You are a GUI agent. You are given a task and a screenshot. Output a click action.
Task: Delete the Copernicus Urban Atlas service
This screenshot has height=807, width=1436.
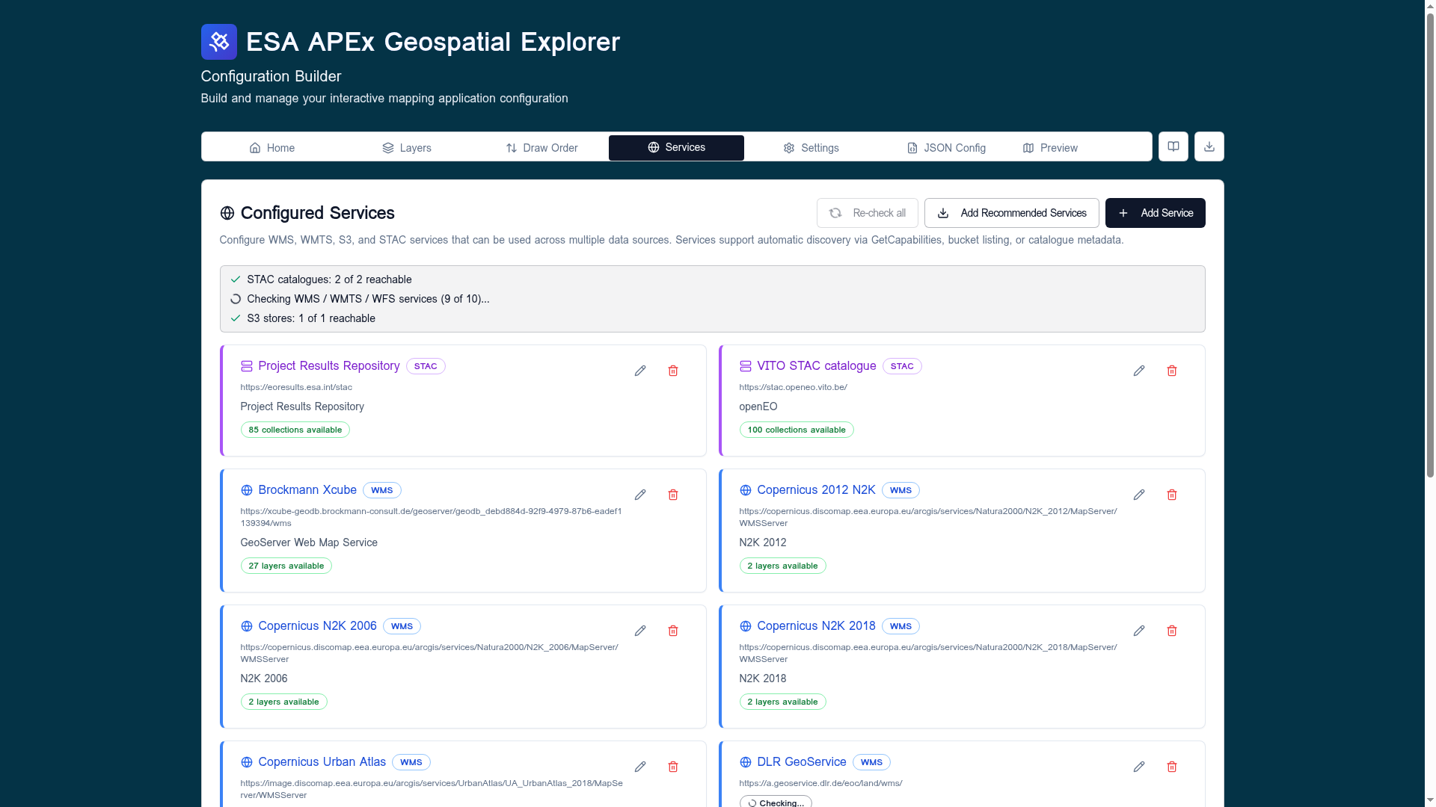tap(673, 767)
